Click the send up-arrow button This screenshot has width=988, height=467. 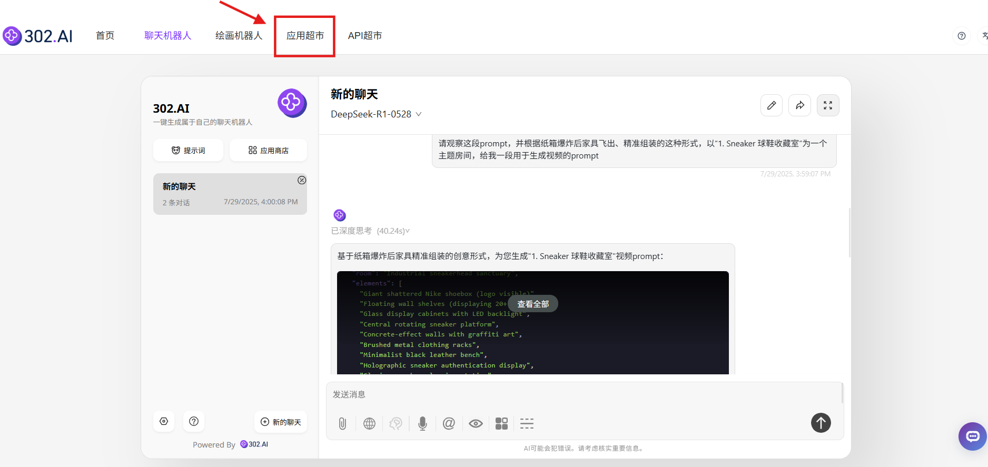(x=821, y=422)
